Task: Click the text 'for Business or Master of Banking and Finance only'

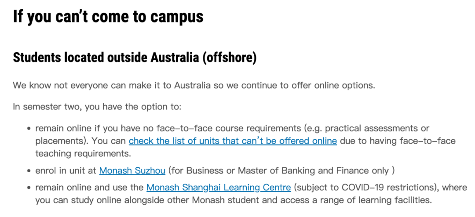Action: point(280,171)
